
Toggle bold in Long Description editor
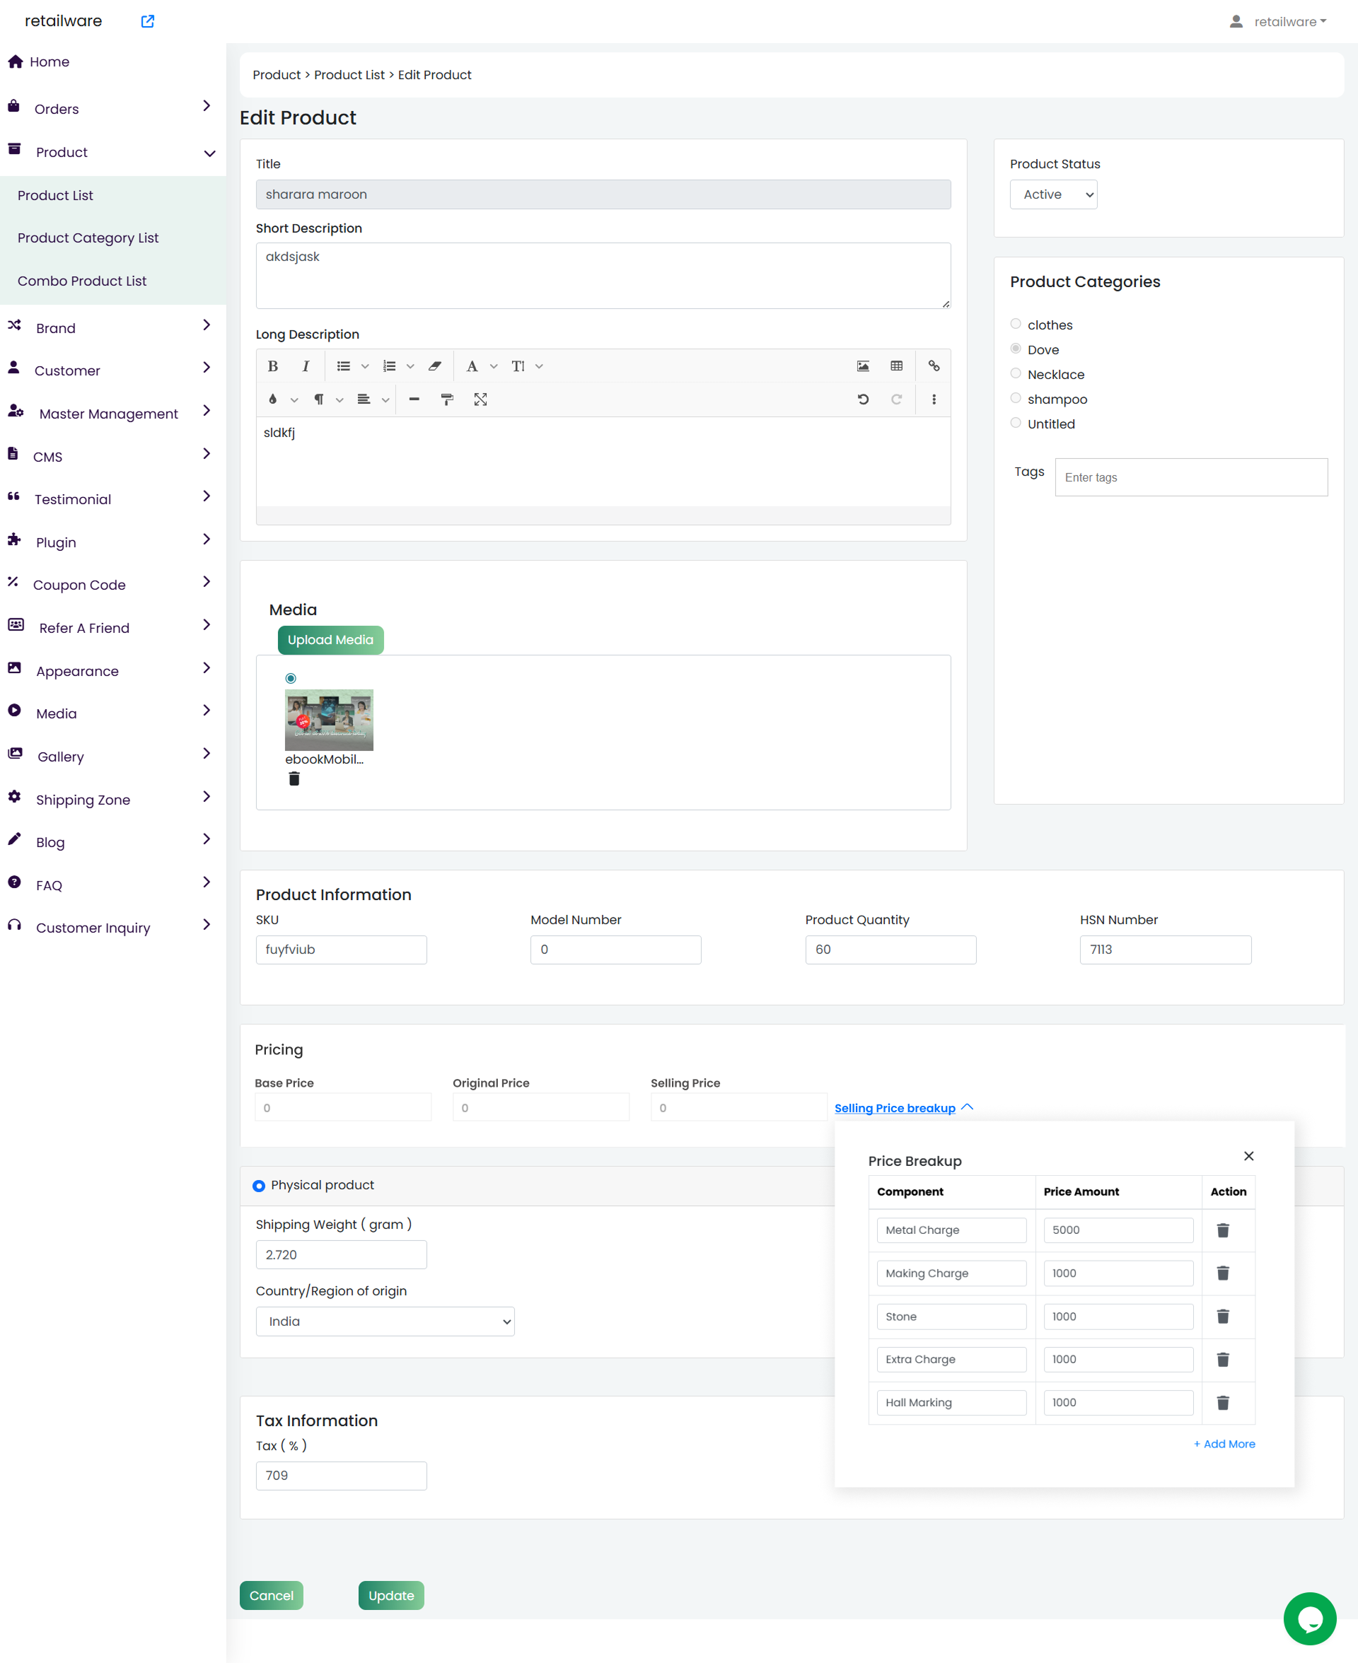pos(273,366)
